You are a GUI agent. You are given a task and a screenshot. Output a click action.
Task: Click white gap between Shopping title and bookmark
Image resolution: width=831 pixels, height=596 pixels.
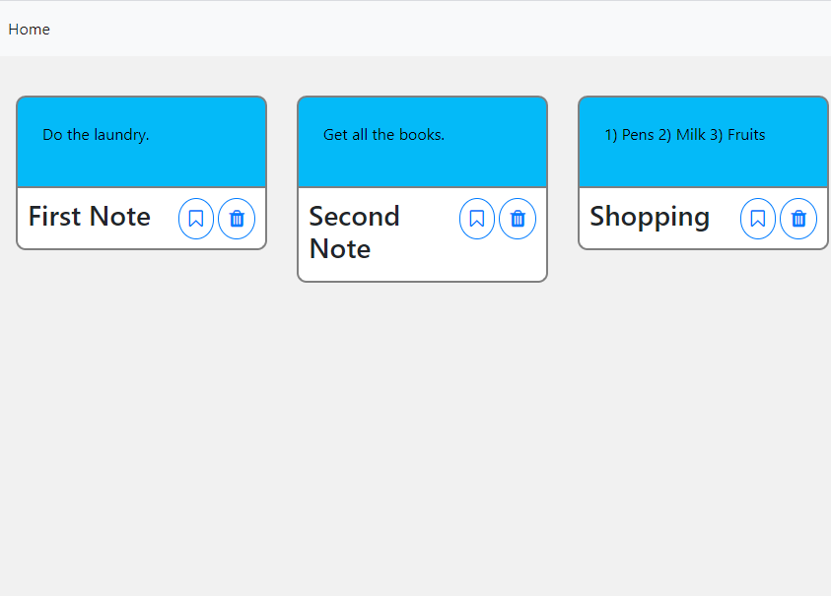725,219
